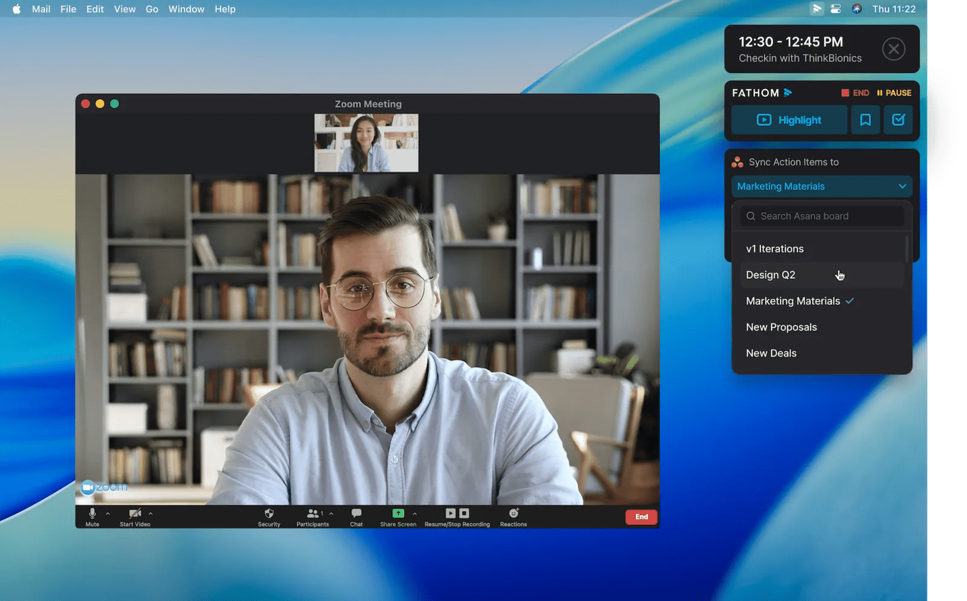The height and width of the screenshot is (601, 967).
Task: Select Design Q2 from board list
Action: [771, 275]
